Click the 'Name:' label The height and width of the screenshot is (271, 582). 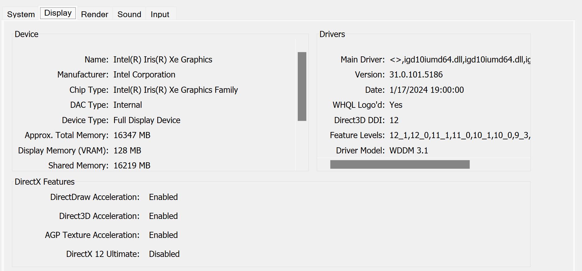(x=97, y=59)
